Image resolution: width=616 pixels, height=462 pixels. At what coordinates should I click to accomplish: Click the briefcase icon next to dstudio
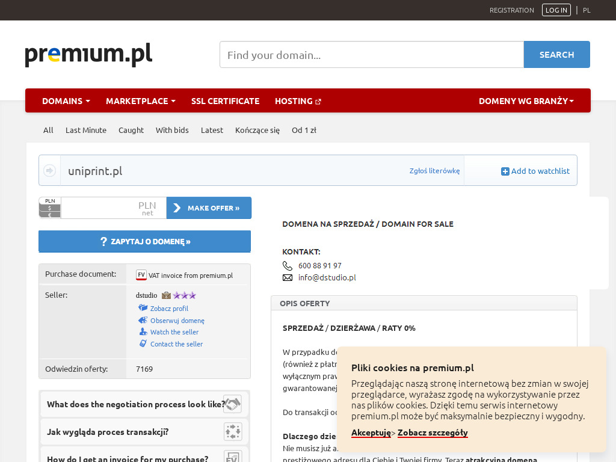click(x=166, y=295)
